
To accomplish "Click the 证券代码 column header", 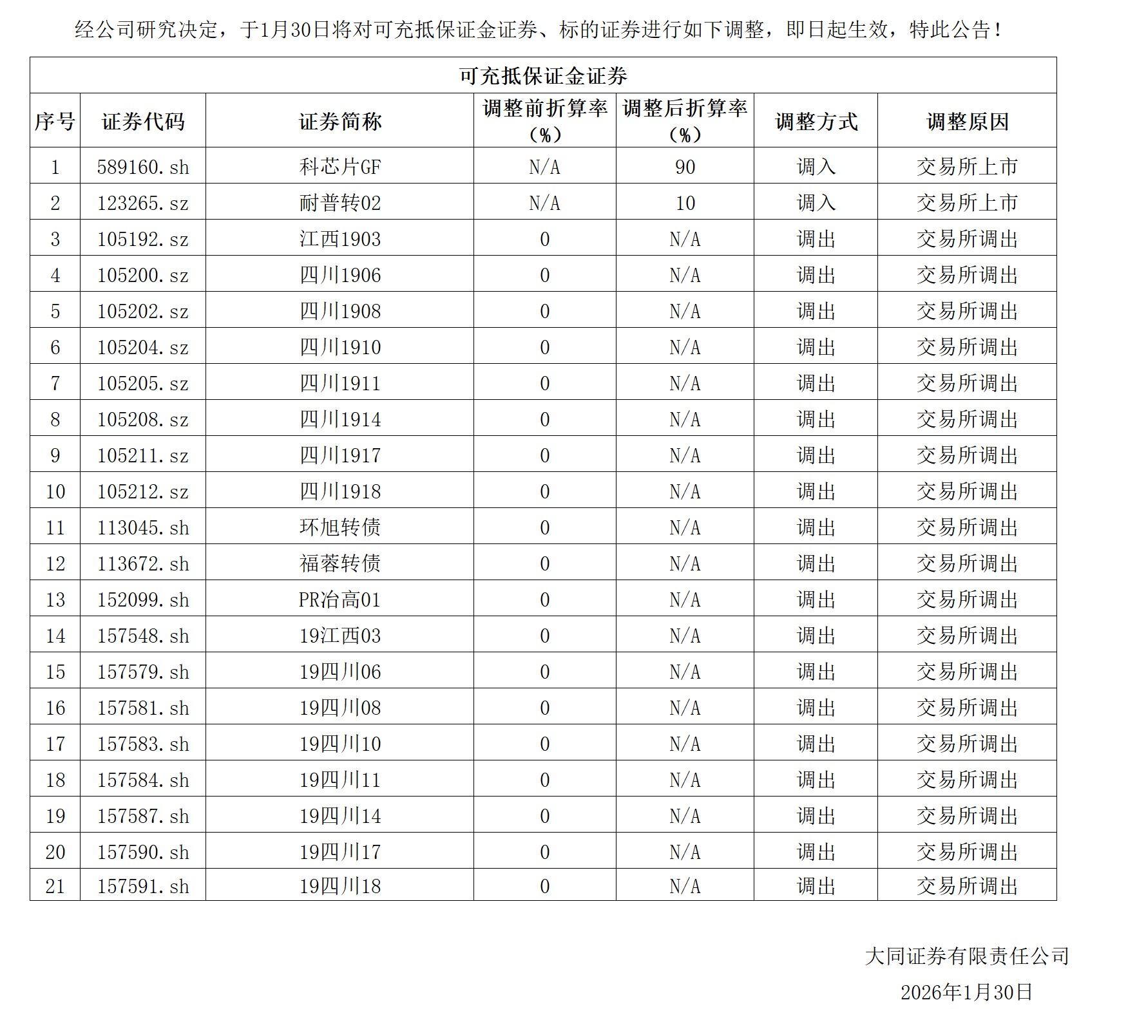I will 143,121.
